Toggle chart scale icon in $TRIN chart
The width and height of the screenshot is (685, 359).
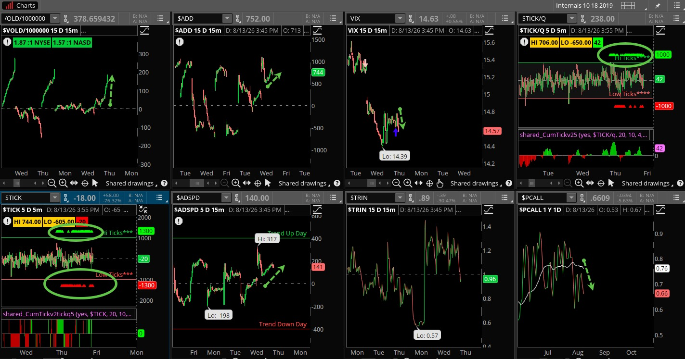[x=489, y=210]
